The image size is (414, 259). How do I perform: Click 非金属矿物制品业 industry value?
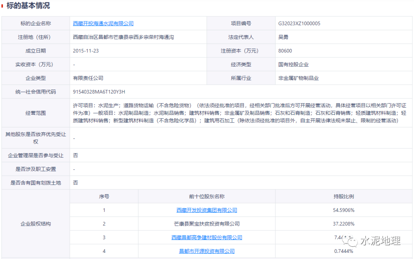point(298,78)
